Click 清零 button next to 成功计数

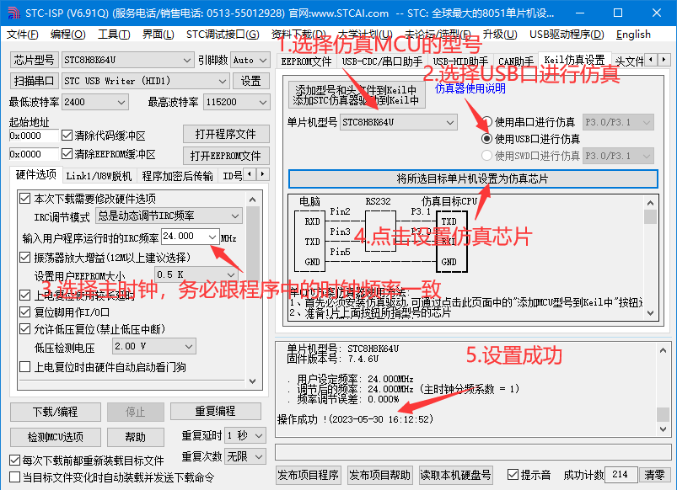pyautogui.click(x=654, y=475)
